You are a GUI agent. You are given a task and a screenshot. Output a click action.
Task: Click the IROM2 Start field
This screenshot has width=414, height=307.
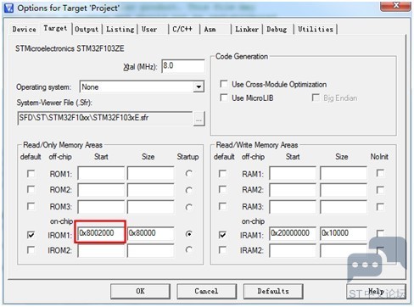click(101, 250)
